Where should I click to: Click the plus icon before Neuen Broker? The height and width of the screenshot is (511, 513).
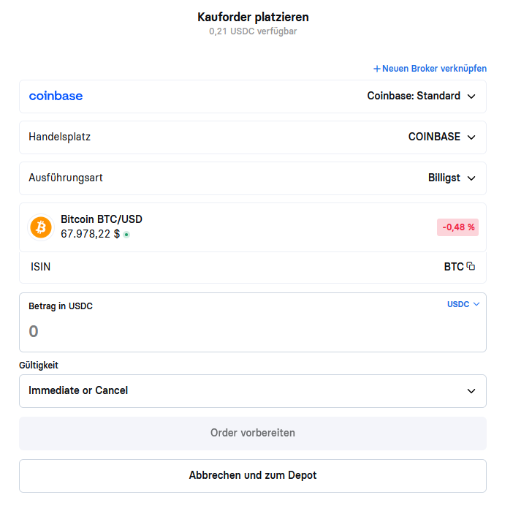tap(377, 69)
